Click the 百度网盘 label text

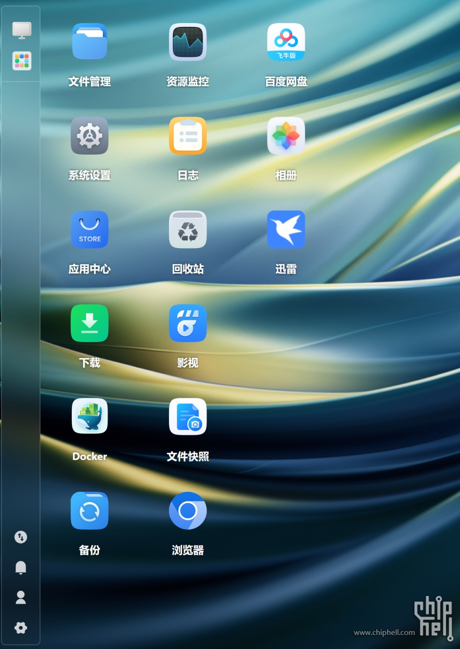[286, 82]
